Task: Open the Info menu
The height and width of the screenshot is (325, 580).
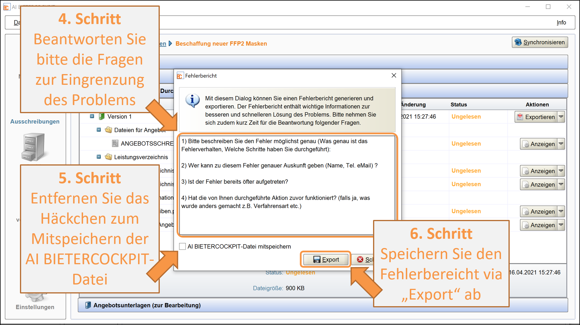Action: point(561,23)
